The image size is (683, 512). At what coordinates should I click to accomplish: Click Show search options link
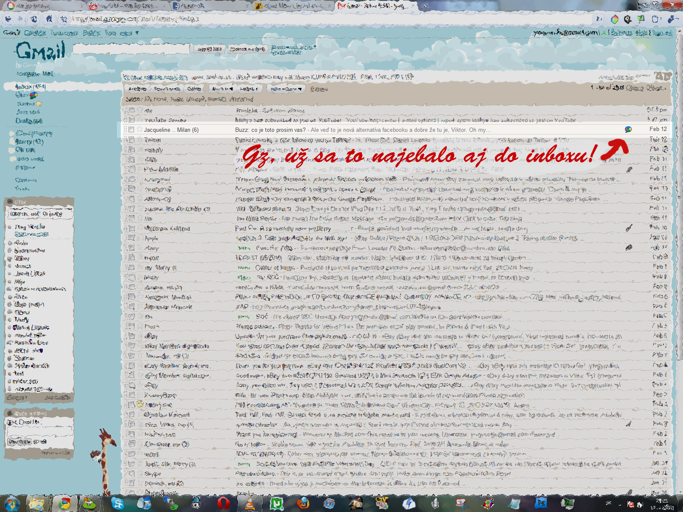click(x=293, y=47)
